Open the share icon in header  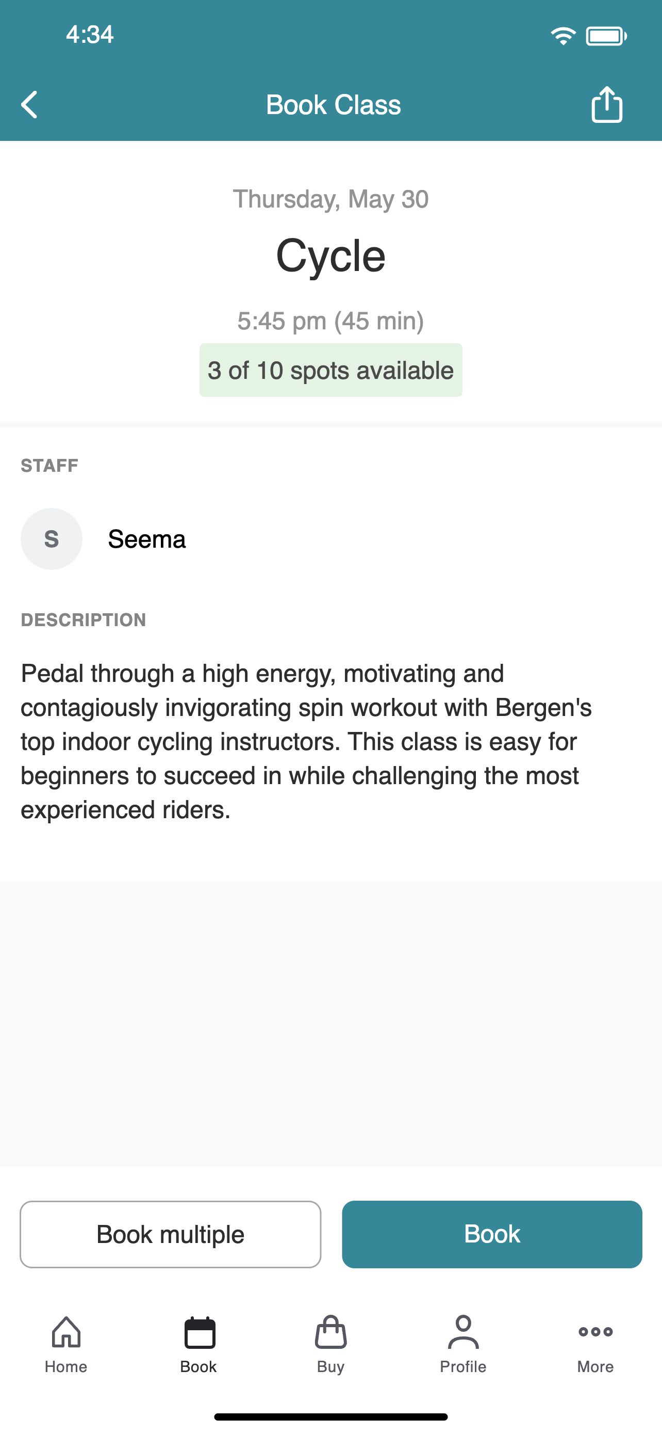coord(606,104)
